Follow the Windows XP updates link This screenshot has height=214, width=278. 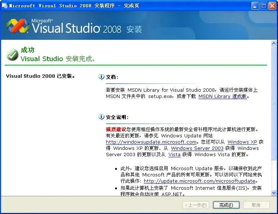point(242,142)
